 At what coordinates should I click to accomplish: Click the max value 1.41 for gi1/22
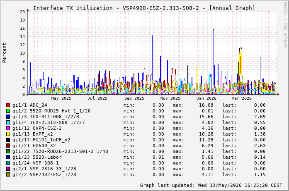(208, 151)
